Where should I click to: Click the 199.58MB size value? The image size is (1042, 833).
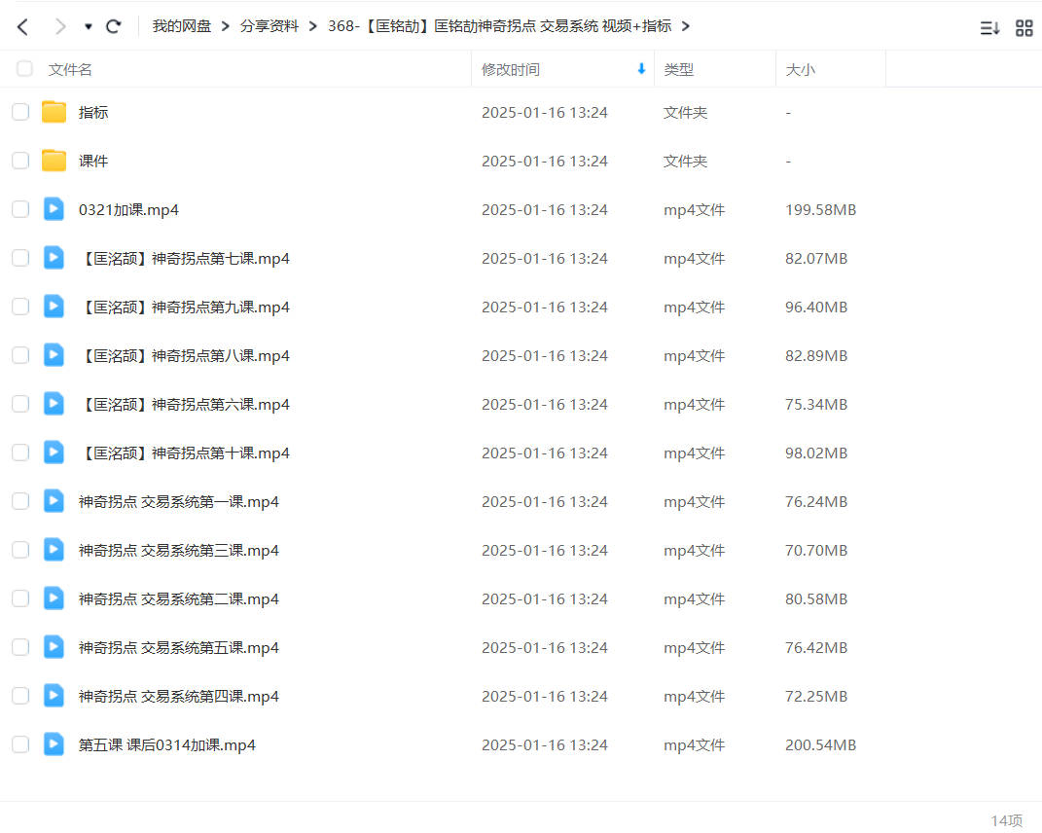821,210
